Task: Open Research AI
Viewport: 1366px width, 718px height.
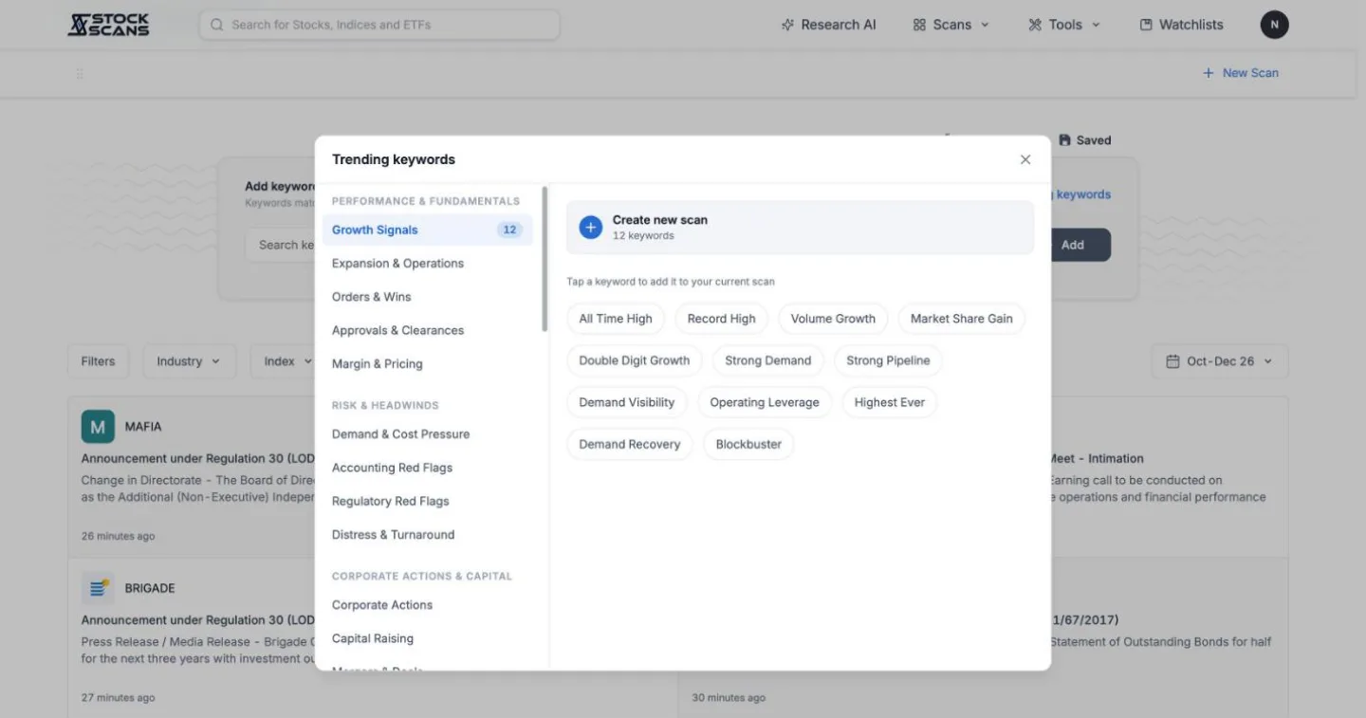Action: coord(828,25)
